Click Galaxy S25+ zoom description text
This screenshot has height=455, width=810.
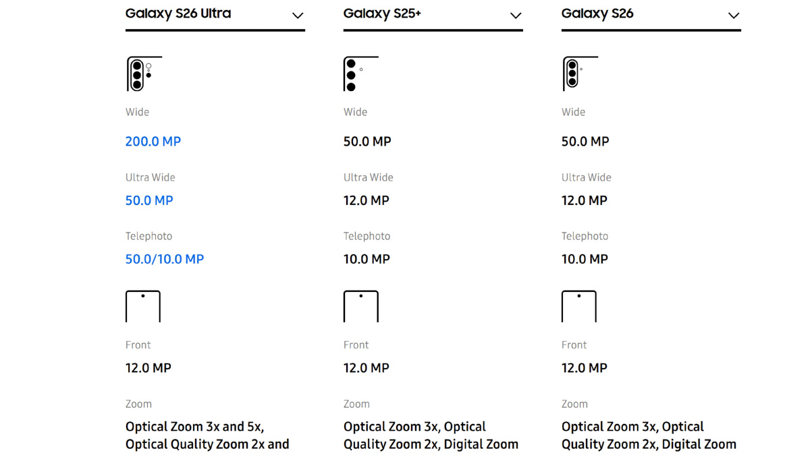point(431,435)
